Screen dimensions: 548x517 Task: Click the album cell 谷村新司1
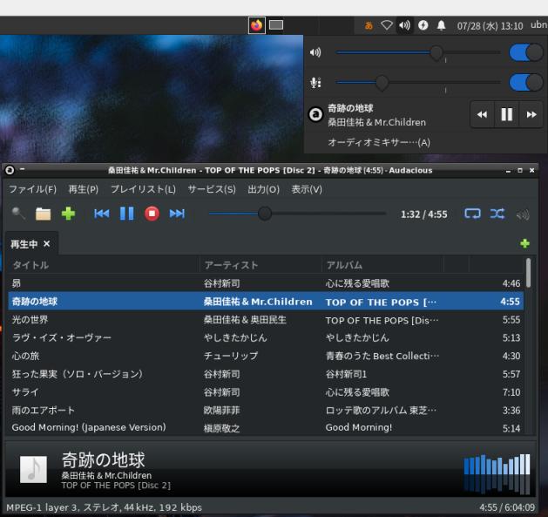346,374
